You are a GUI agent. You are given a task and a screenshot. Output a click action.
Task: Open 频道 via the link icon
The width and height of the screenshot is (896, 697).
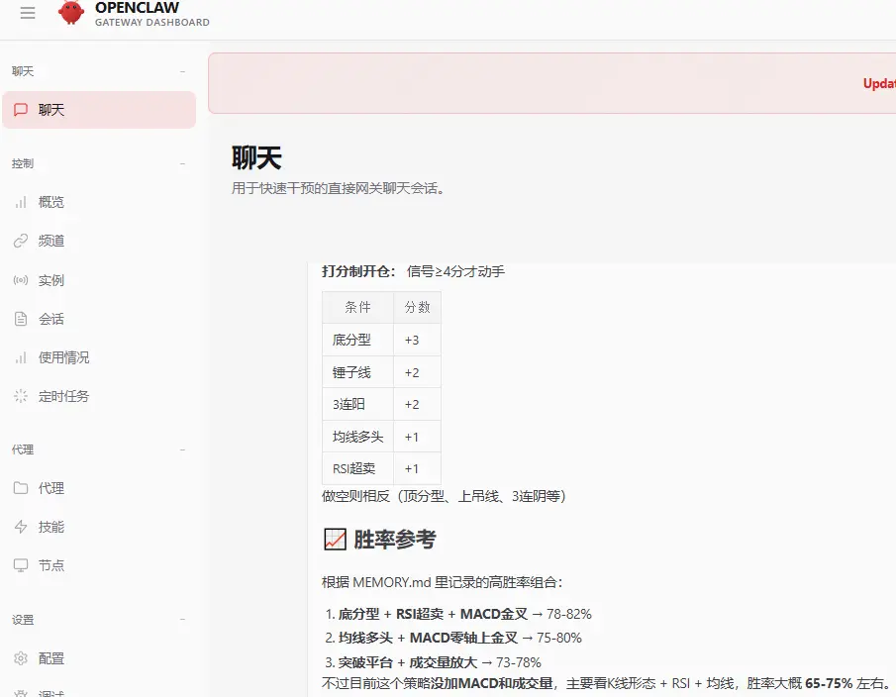(x=19, y=241)
